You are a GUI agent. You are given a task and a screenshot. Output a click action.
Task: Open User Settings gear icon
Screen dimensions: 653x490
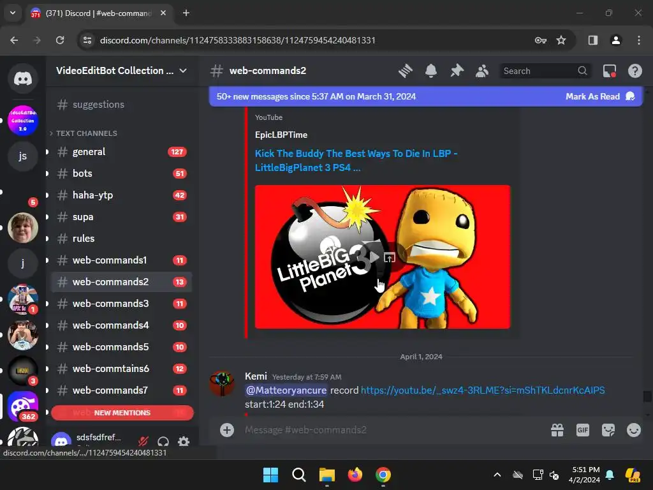(x=184, y=441)
